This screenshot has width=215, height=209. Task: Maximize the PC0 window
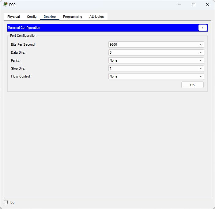(194, 5)
